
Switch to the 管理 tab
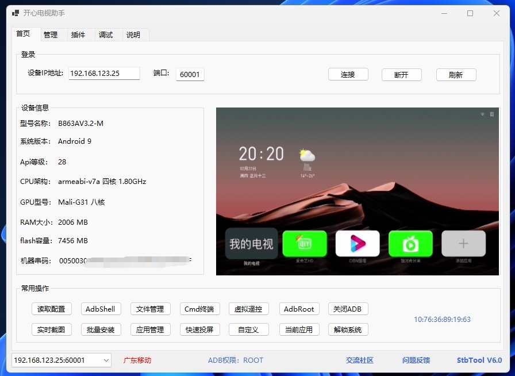51,34
